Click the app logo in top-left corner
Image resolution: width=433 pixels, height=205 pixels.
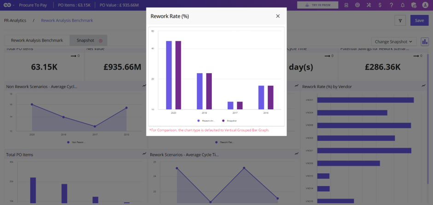[7, 5]
